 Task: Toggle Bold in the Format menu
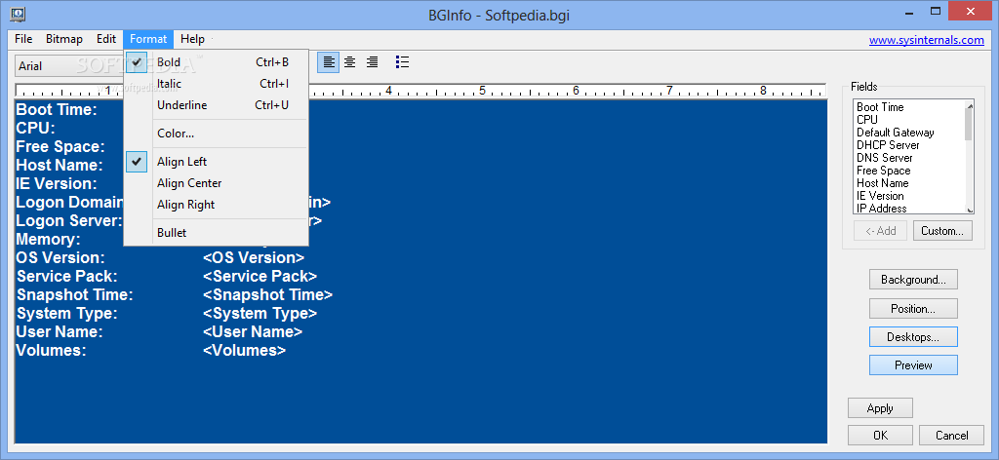tap(216, 62)
